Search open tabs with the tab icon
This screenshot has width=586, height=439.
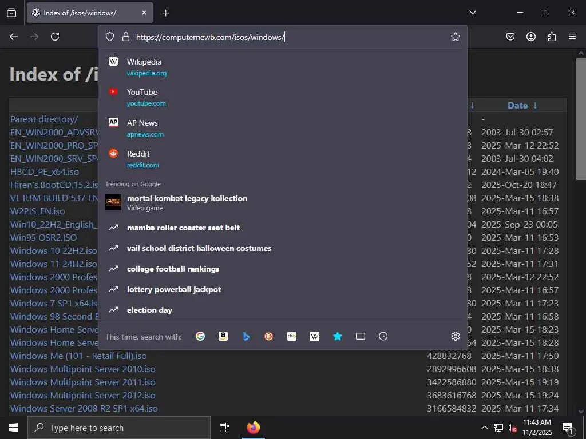[361, 336]
